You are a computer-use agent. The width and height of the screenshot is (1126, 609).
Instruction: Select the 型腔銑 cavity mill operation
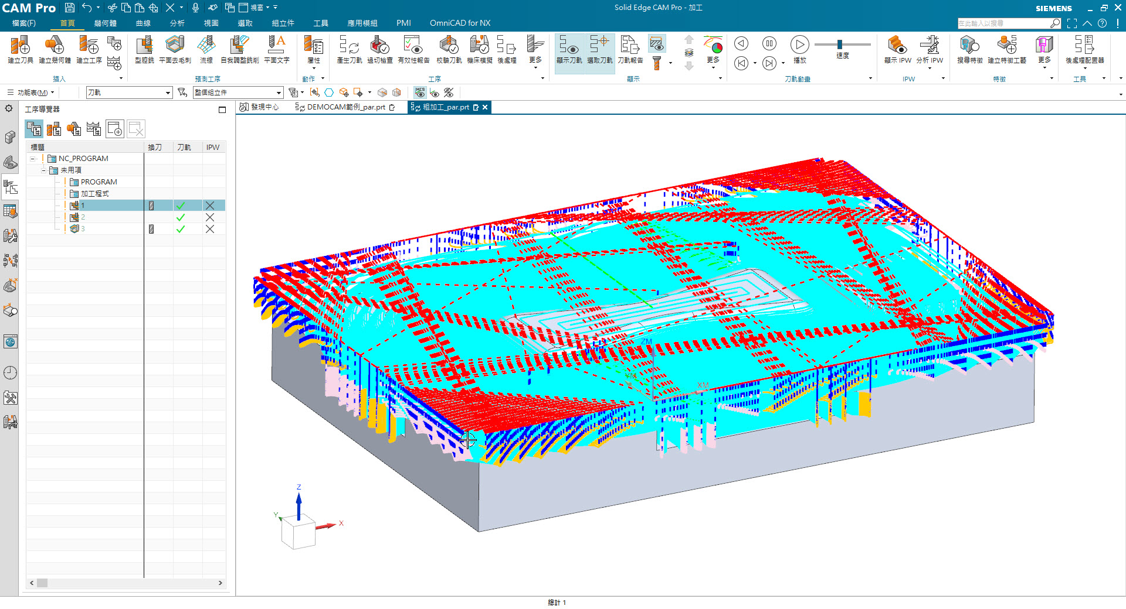coord(144,49)
